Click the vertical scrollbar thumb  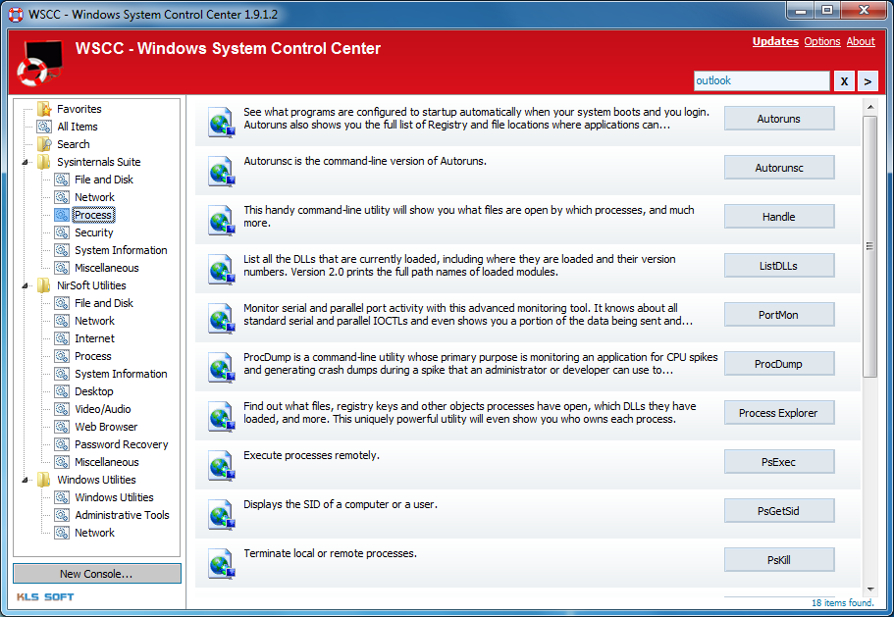869,246
